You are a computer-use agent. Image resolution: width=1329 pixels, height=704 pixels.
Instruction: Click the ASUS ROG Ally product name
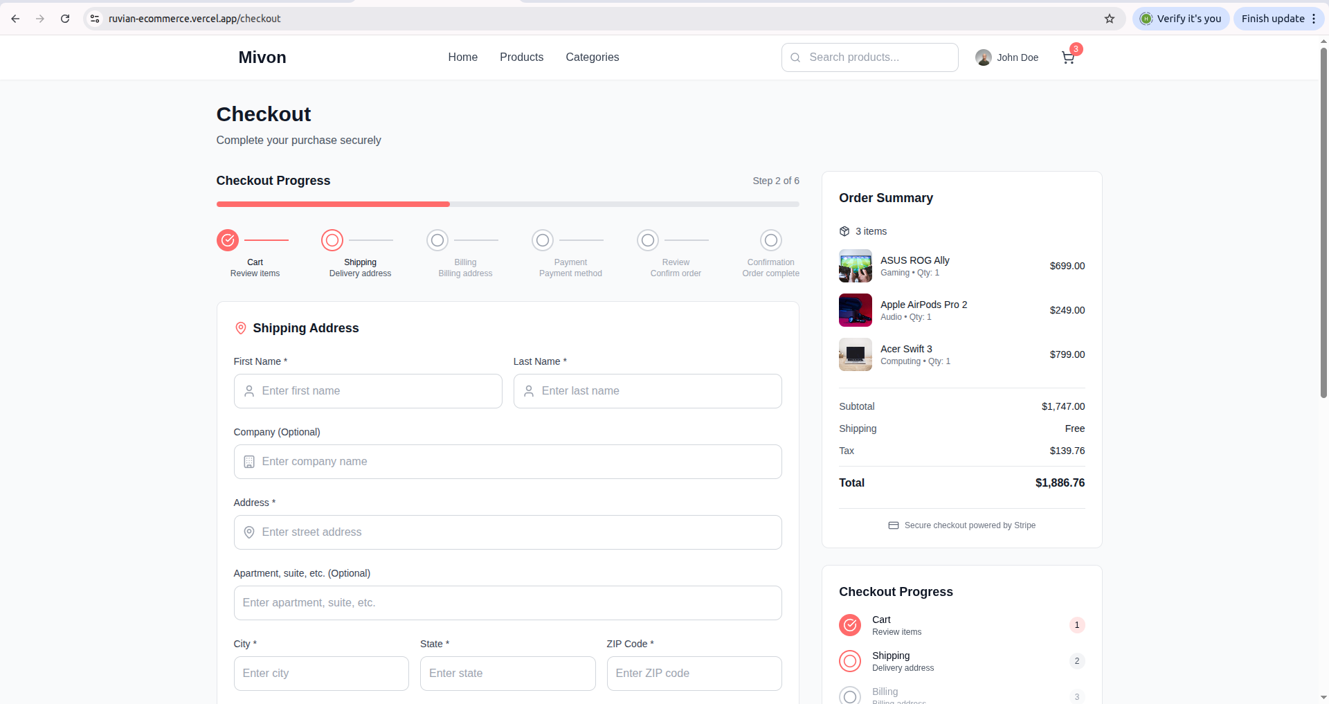tap(915, 260)
